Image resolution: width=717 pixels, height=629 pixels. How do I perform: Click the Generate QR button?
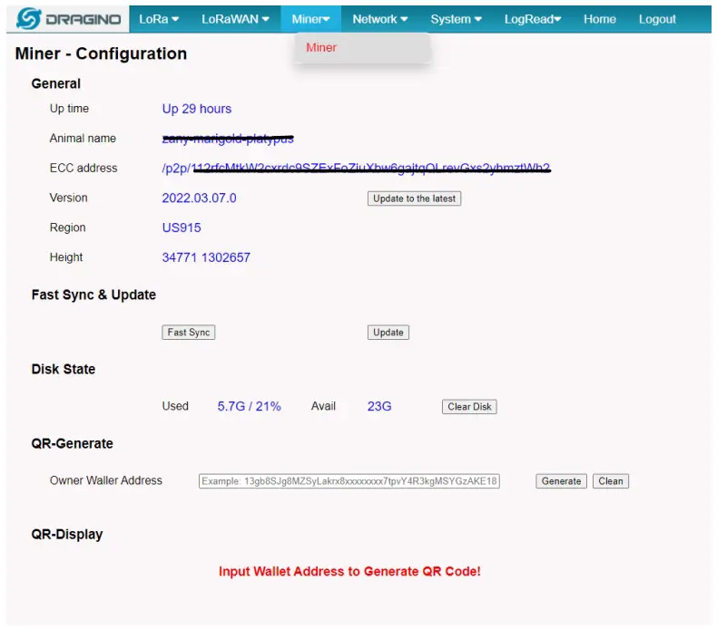click(x=561, y=481)
